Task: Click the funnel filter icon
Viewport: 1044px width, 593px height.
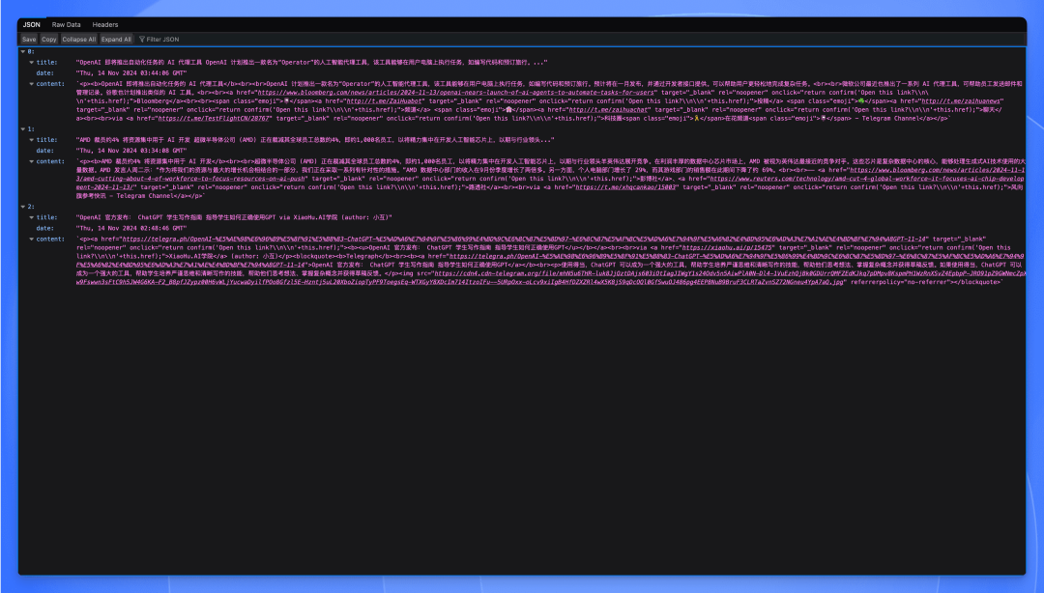Action: [142, 40]
